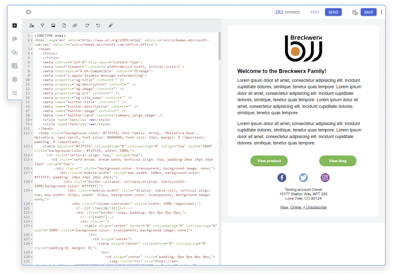Click the X-UA-Compatible meta line 8
The height and width of the screenshot is (275, 393).
[x=98, y=71]
